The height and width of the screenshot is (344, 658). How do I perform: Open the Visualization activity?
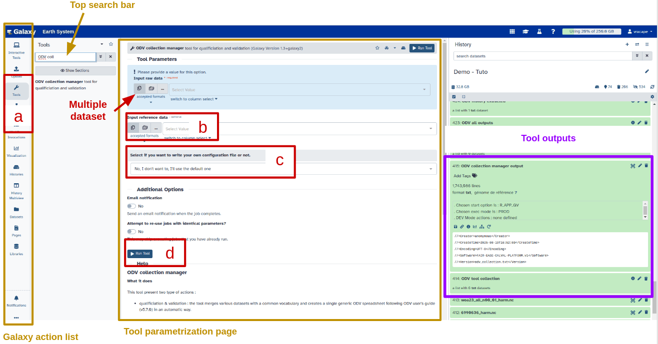16,151
